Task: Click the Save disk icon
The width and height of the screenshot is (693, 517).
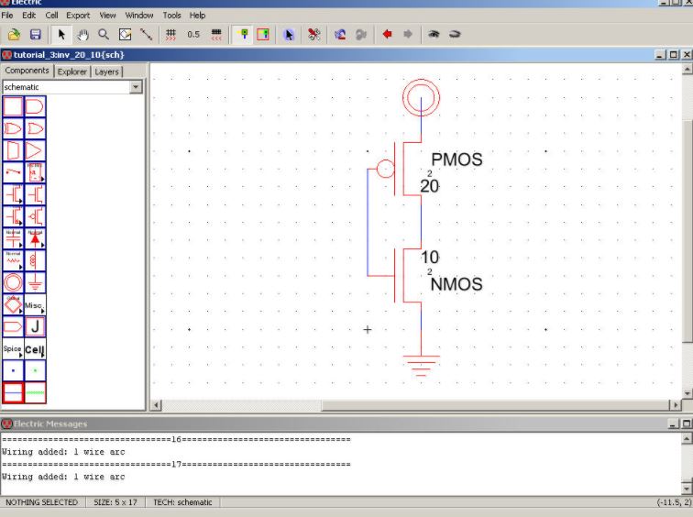Action: tap(36, 34)
